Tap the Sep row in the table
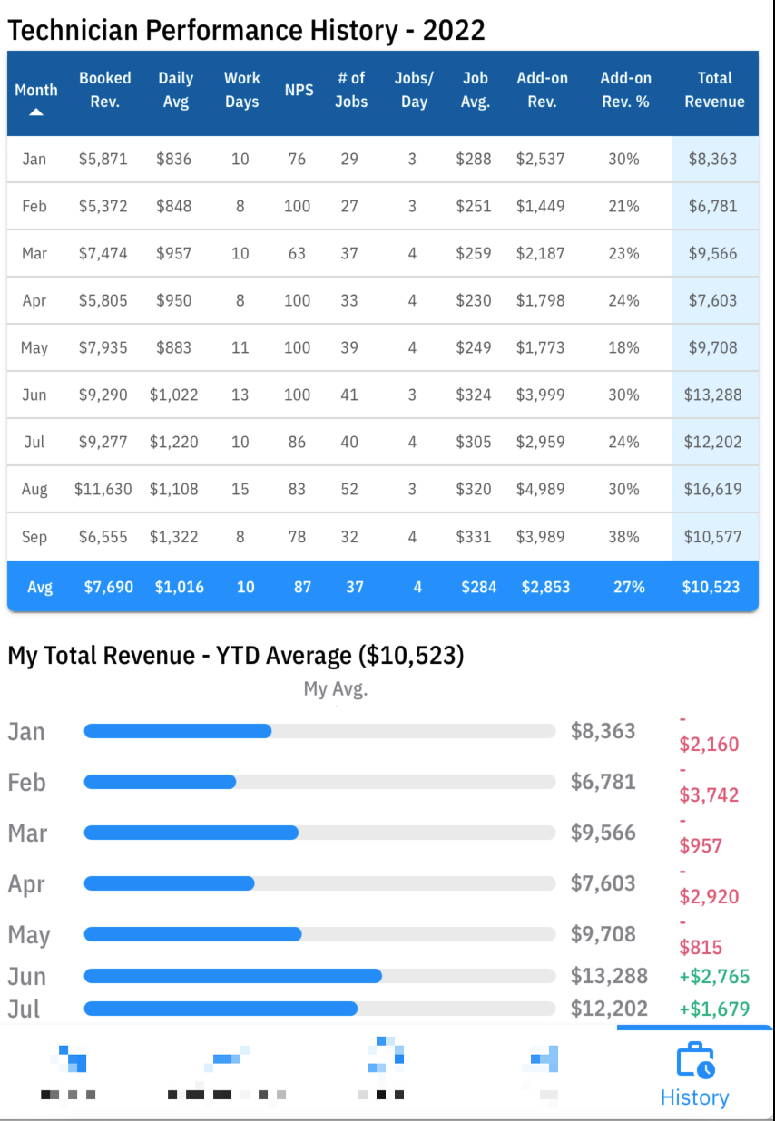This screenshot has width=775, height=1121. pos(383,537)
